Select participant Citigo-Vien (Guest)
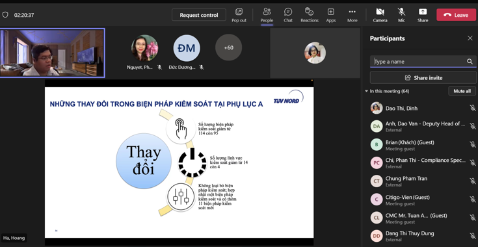478x247 pixels. tap(423, 200)
